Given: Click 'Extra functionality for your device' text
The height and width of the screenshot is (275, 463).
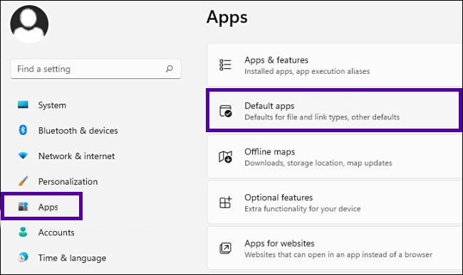Looking at the screenshot, I should tap(302, 209).
